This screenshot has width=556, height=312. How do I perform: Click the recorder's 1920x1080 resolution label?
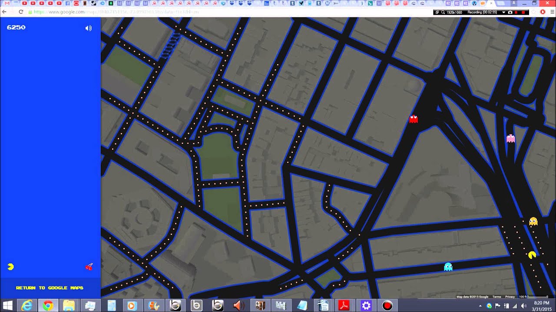point(453,12)
